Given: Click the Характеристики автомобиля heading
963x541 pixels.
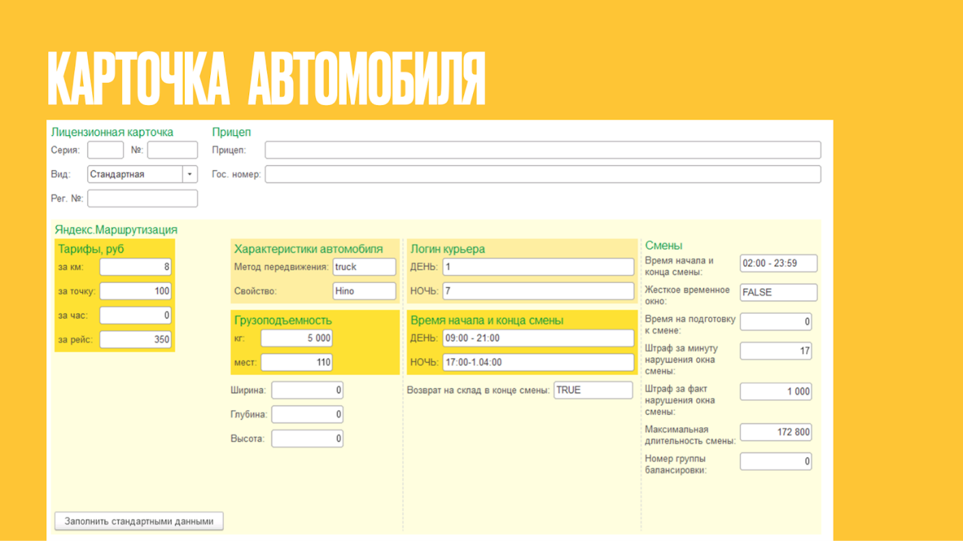Looking at the screenshot, I should tap(308, 249).
